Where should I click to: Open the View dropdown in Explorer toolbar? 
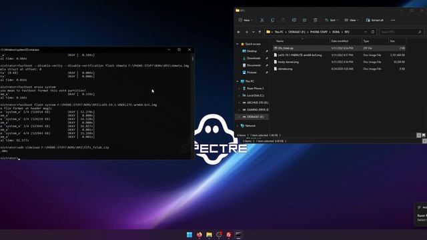352,20
